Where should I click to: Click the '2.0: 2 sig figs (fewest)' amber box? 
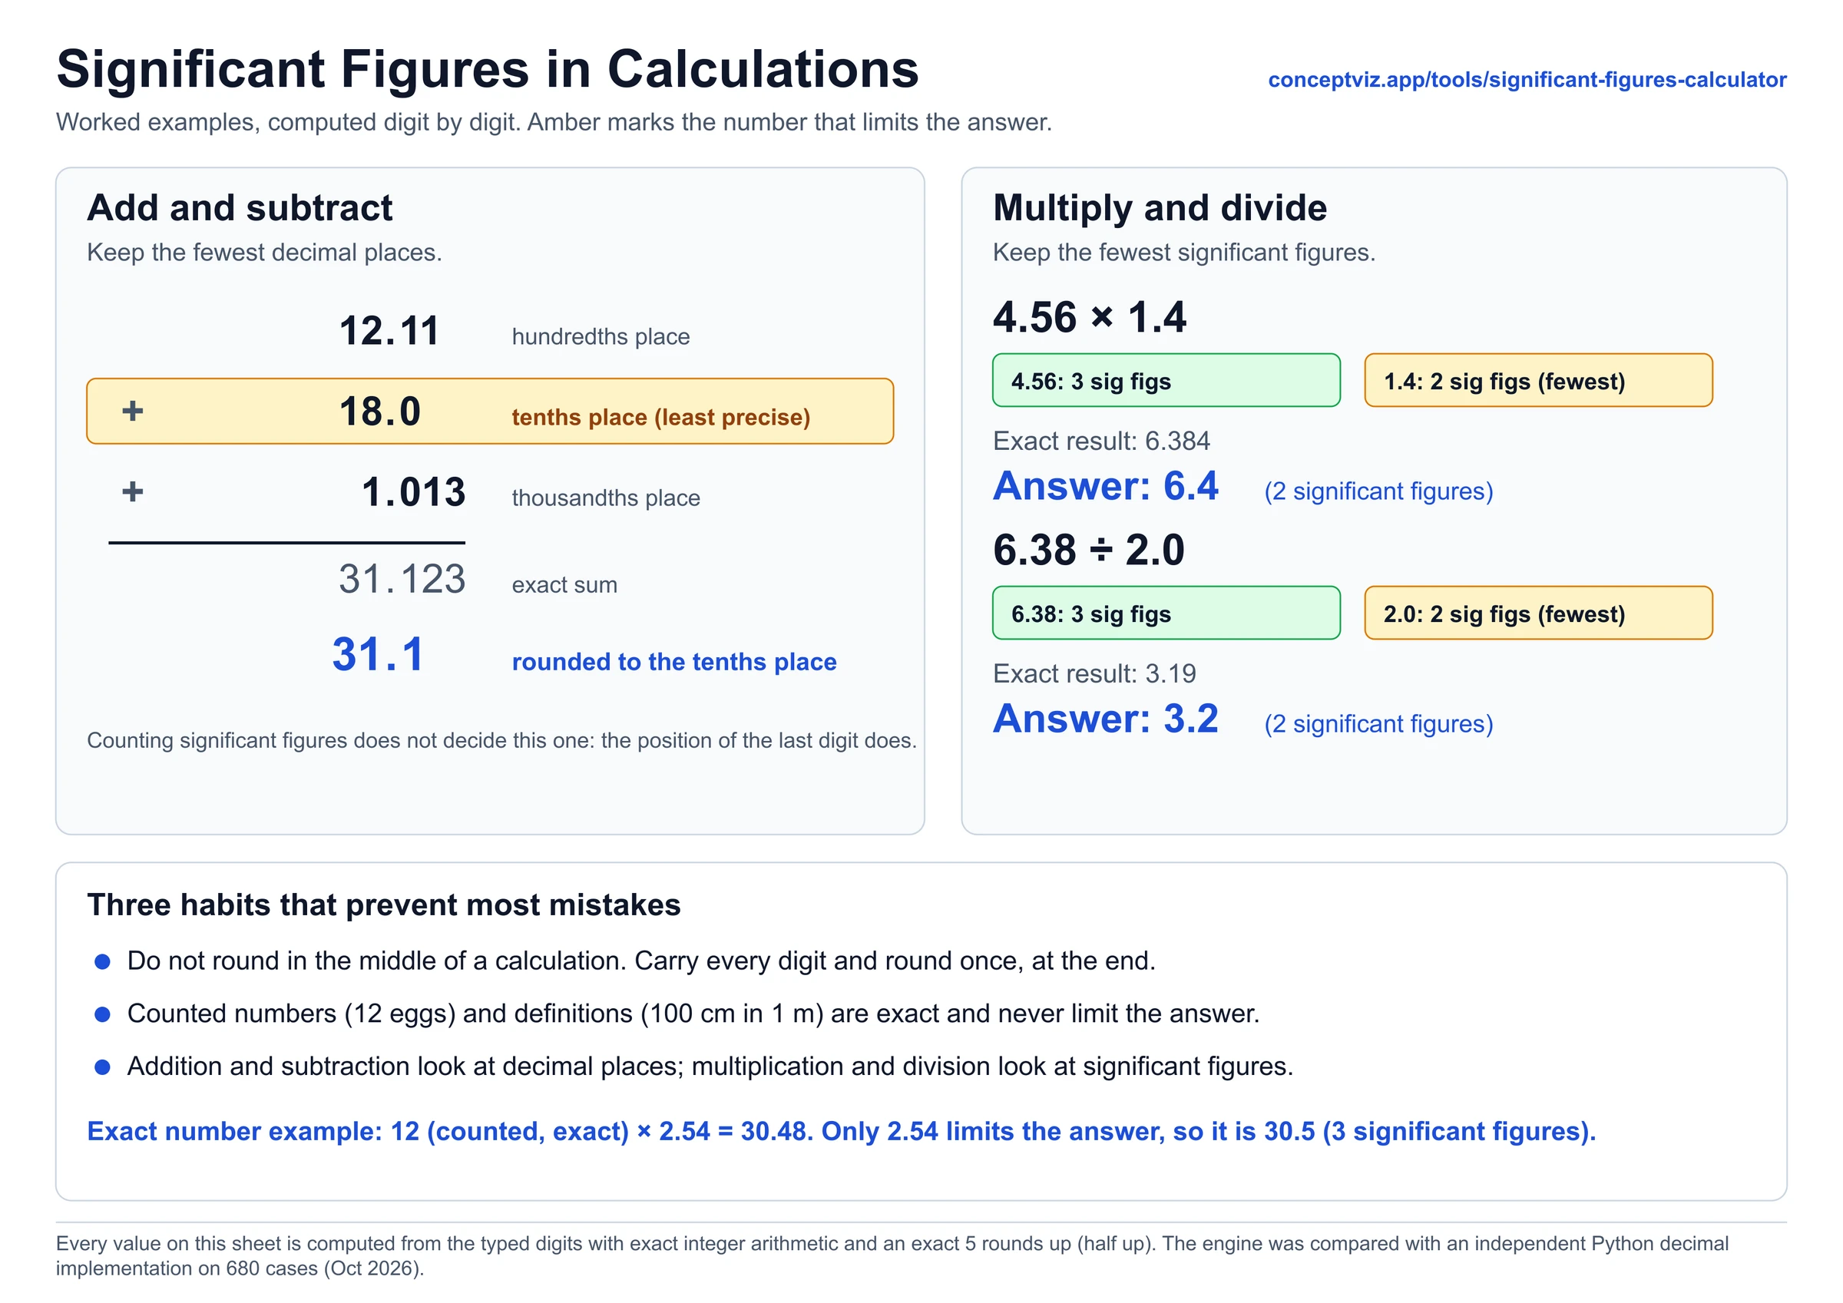click(x=1538, y=613)
